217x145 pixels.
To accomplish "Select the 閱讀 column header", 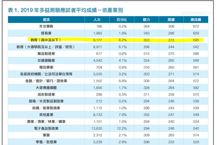I will tap(171, 20).
